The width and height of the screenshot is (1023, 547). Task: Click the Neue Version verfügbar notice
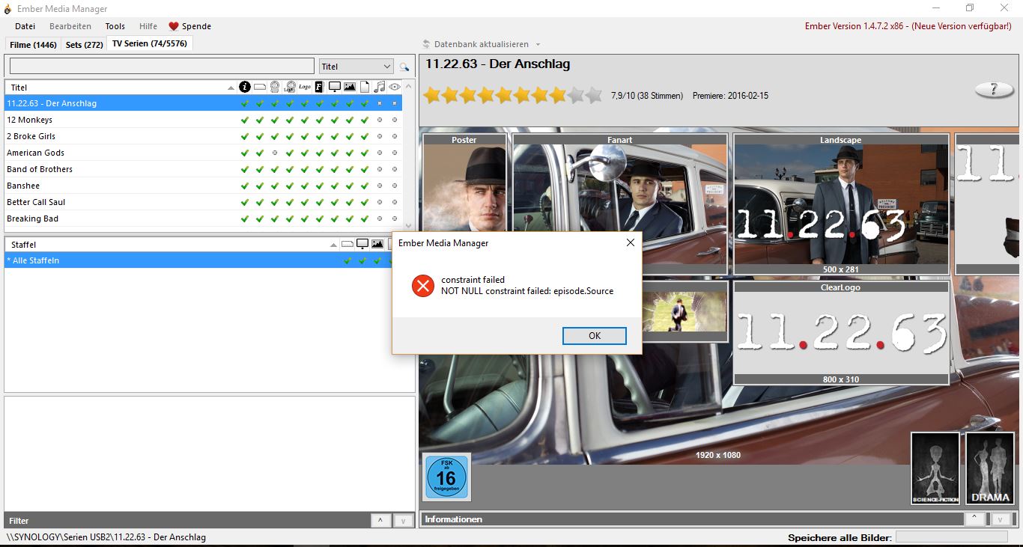coord(962,26)
